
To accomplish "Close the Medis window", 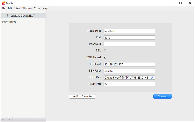I will (190, 3).
